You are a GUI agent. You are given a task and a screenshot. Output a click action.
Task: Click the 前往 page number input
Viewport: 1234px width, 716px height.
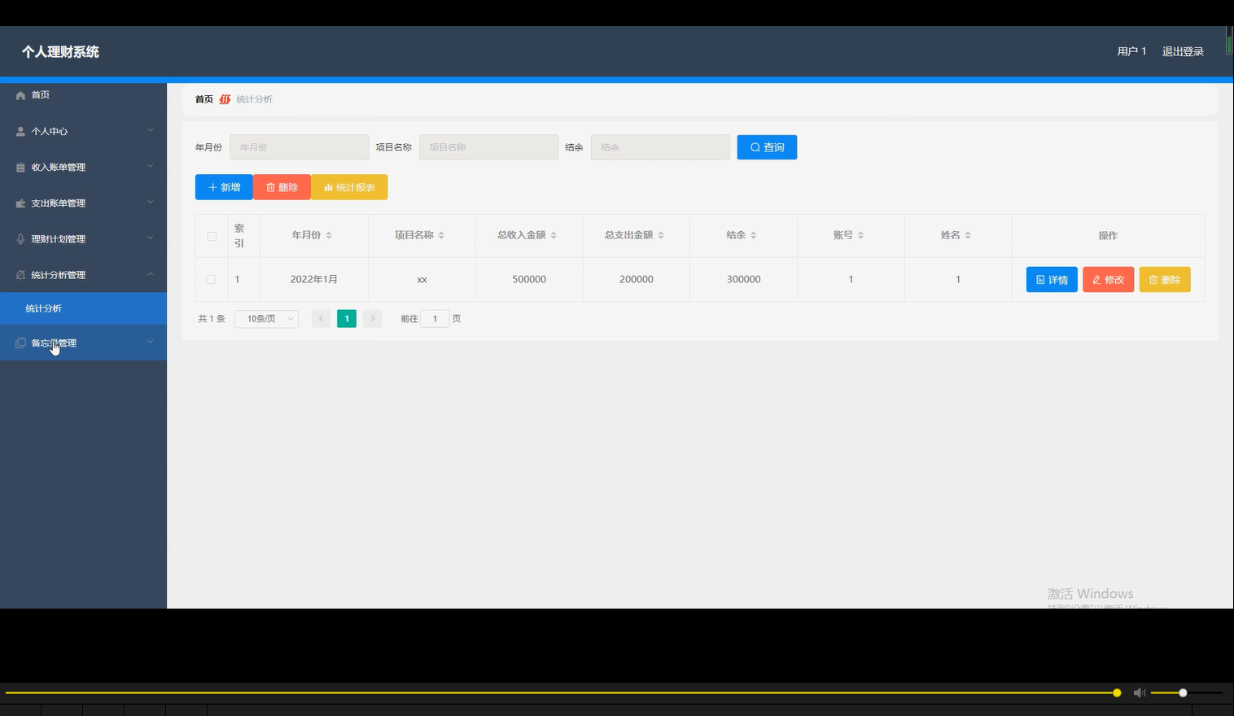click(435, 319)
